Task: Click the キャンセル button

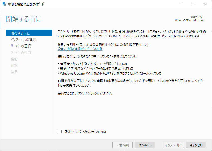Action: coord(196,145)
